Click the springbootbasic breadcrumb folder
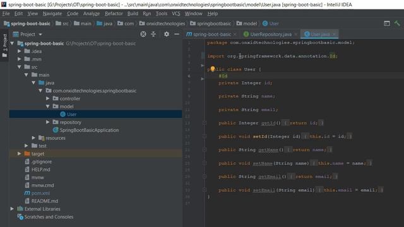 click(x=210, y=23)
